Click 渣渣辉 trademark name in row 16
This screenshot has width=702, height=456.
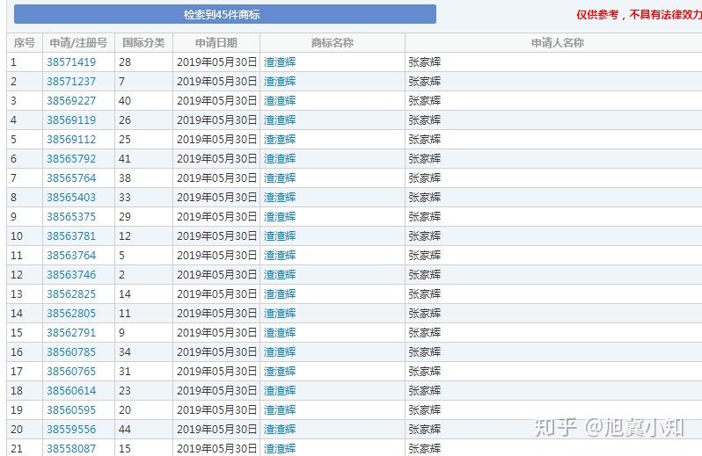click(x=280, y=351)
